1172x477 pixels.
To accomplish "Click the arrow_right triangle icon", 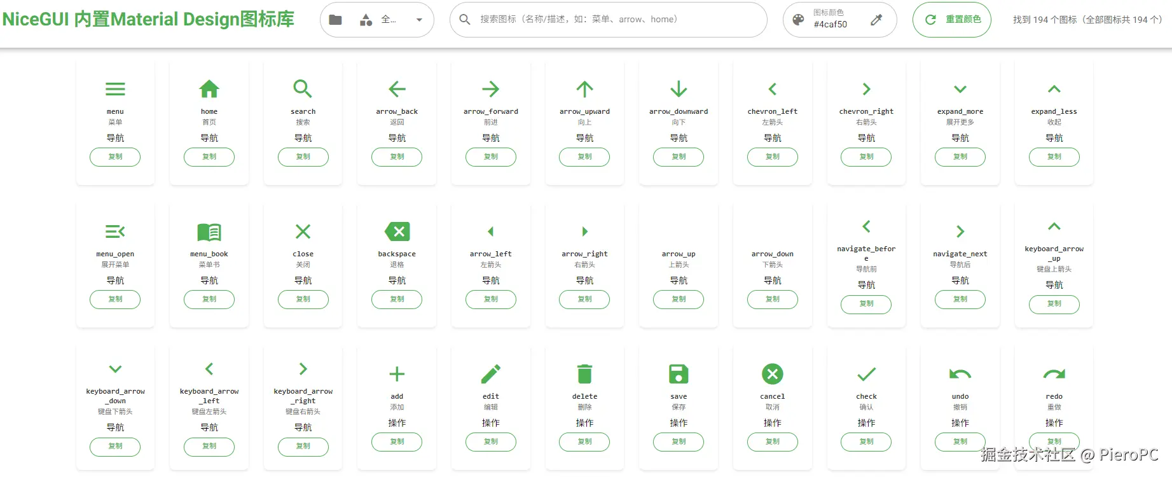I will click(585, 232).
